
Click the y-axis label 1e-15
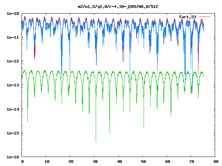pyautogui.click(x=13, y=133)
